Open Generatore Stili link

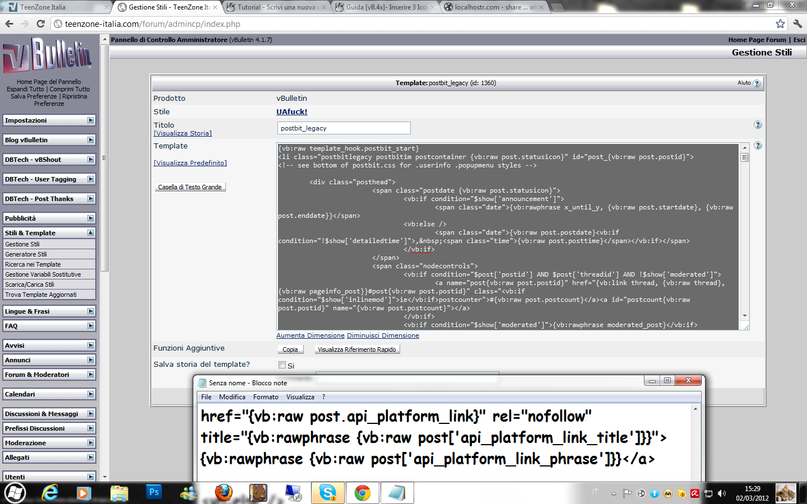point(26,254)
